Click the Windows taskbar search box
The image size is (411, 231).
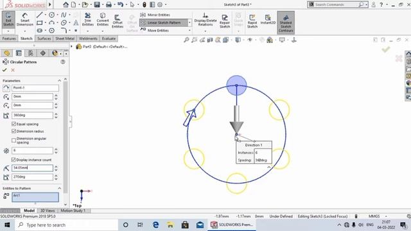[x=67, y=225]
